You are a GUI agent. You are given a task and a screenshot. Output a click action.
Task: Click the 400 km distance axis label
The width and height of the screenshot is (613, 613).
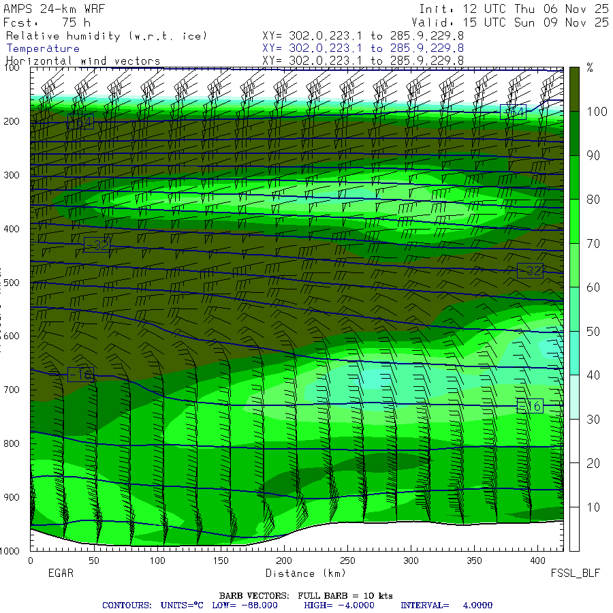[537, 561]
